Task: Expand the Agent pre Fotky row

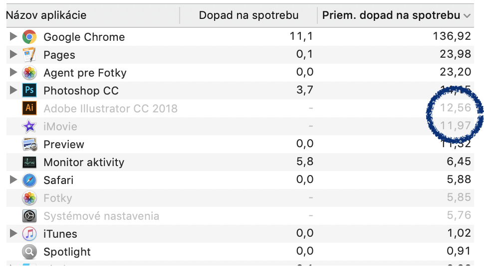Action: pos(13,72)
